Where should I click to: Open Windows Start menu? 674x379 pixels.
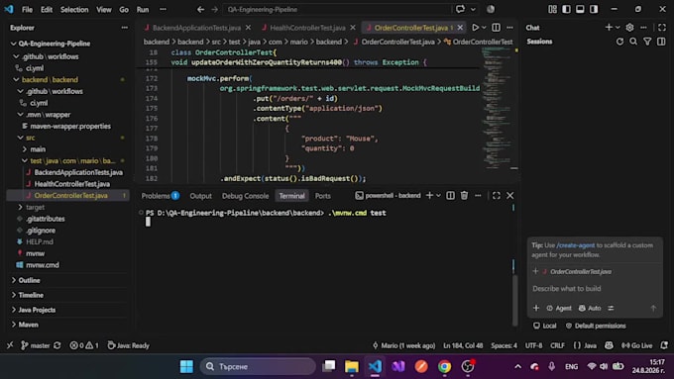click(186, 366)
